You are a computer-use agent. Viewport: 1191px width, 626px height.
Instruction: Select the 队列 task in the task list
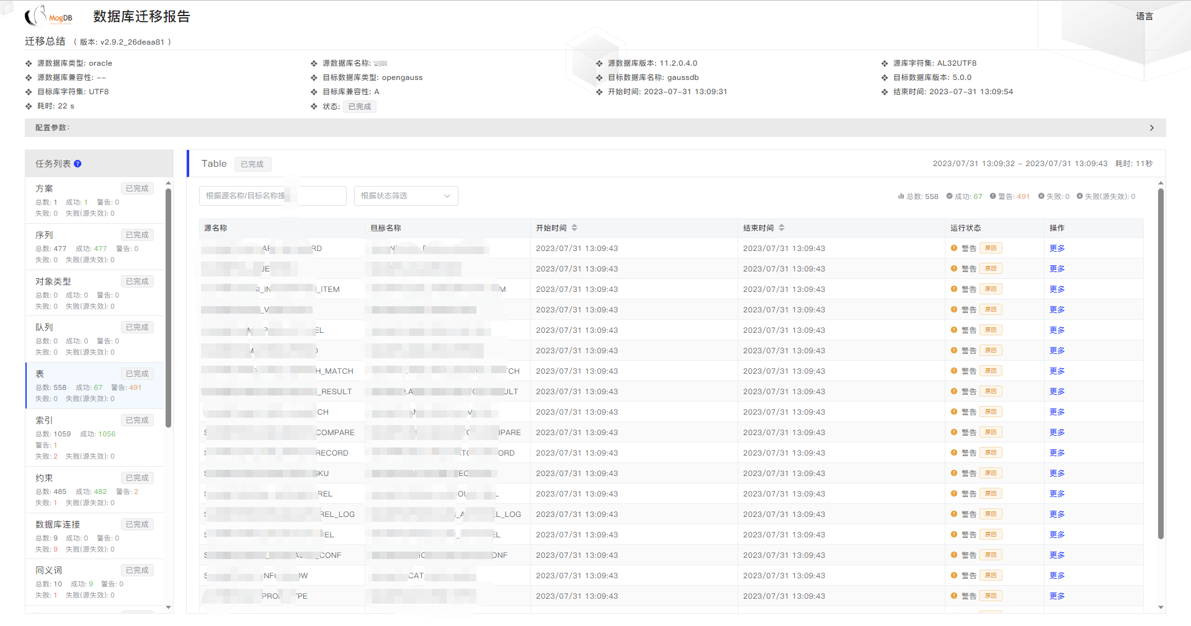[x=94, y=339]
